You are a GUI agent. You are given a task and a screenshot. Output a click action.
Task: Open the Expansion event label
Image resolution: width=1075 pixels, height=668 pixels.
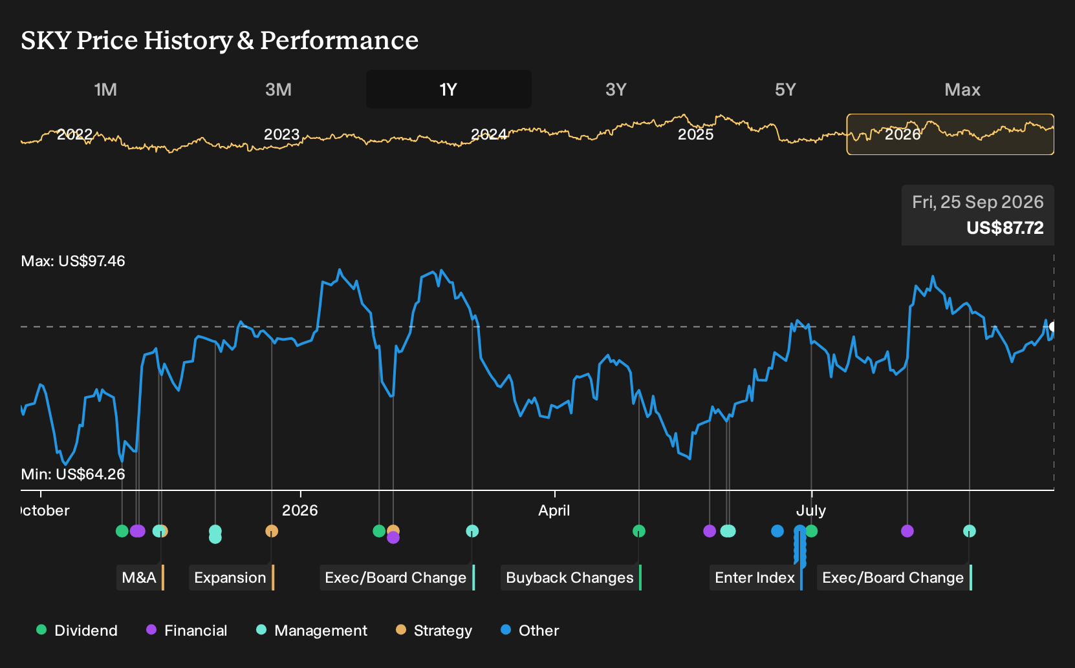coord(232,578)
